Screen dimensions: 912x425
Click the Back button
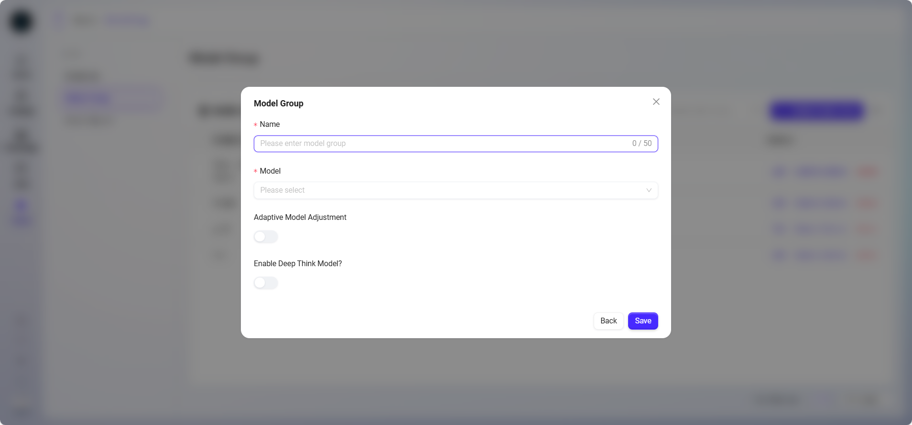pos(608,321)
